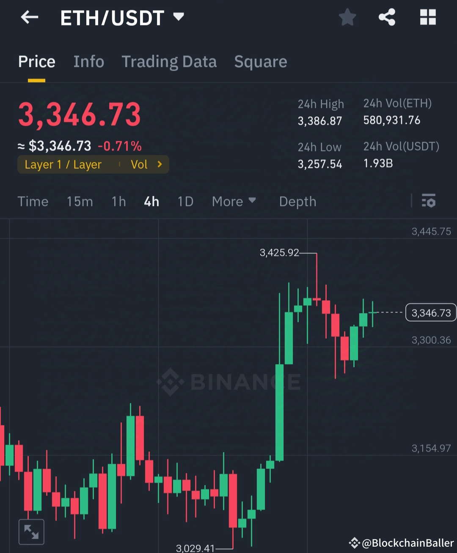The image size is (457, 553).
Task: Enter fullscreen chart mode
Action: click(31, 531)
